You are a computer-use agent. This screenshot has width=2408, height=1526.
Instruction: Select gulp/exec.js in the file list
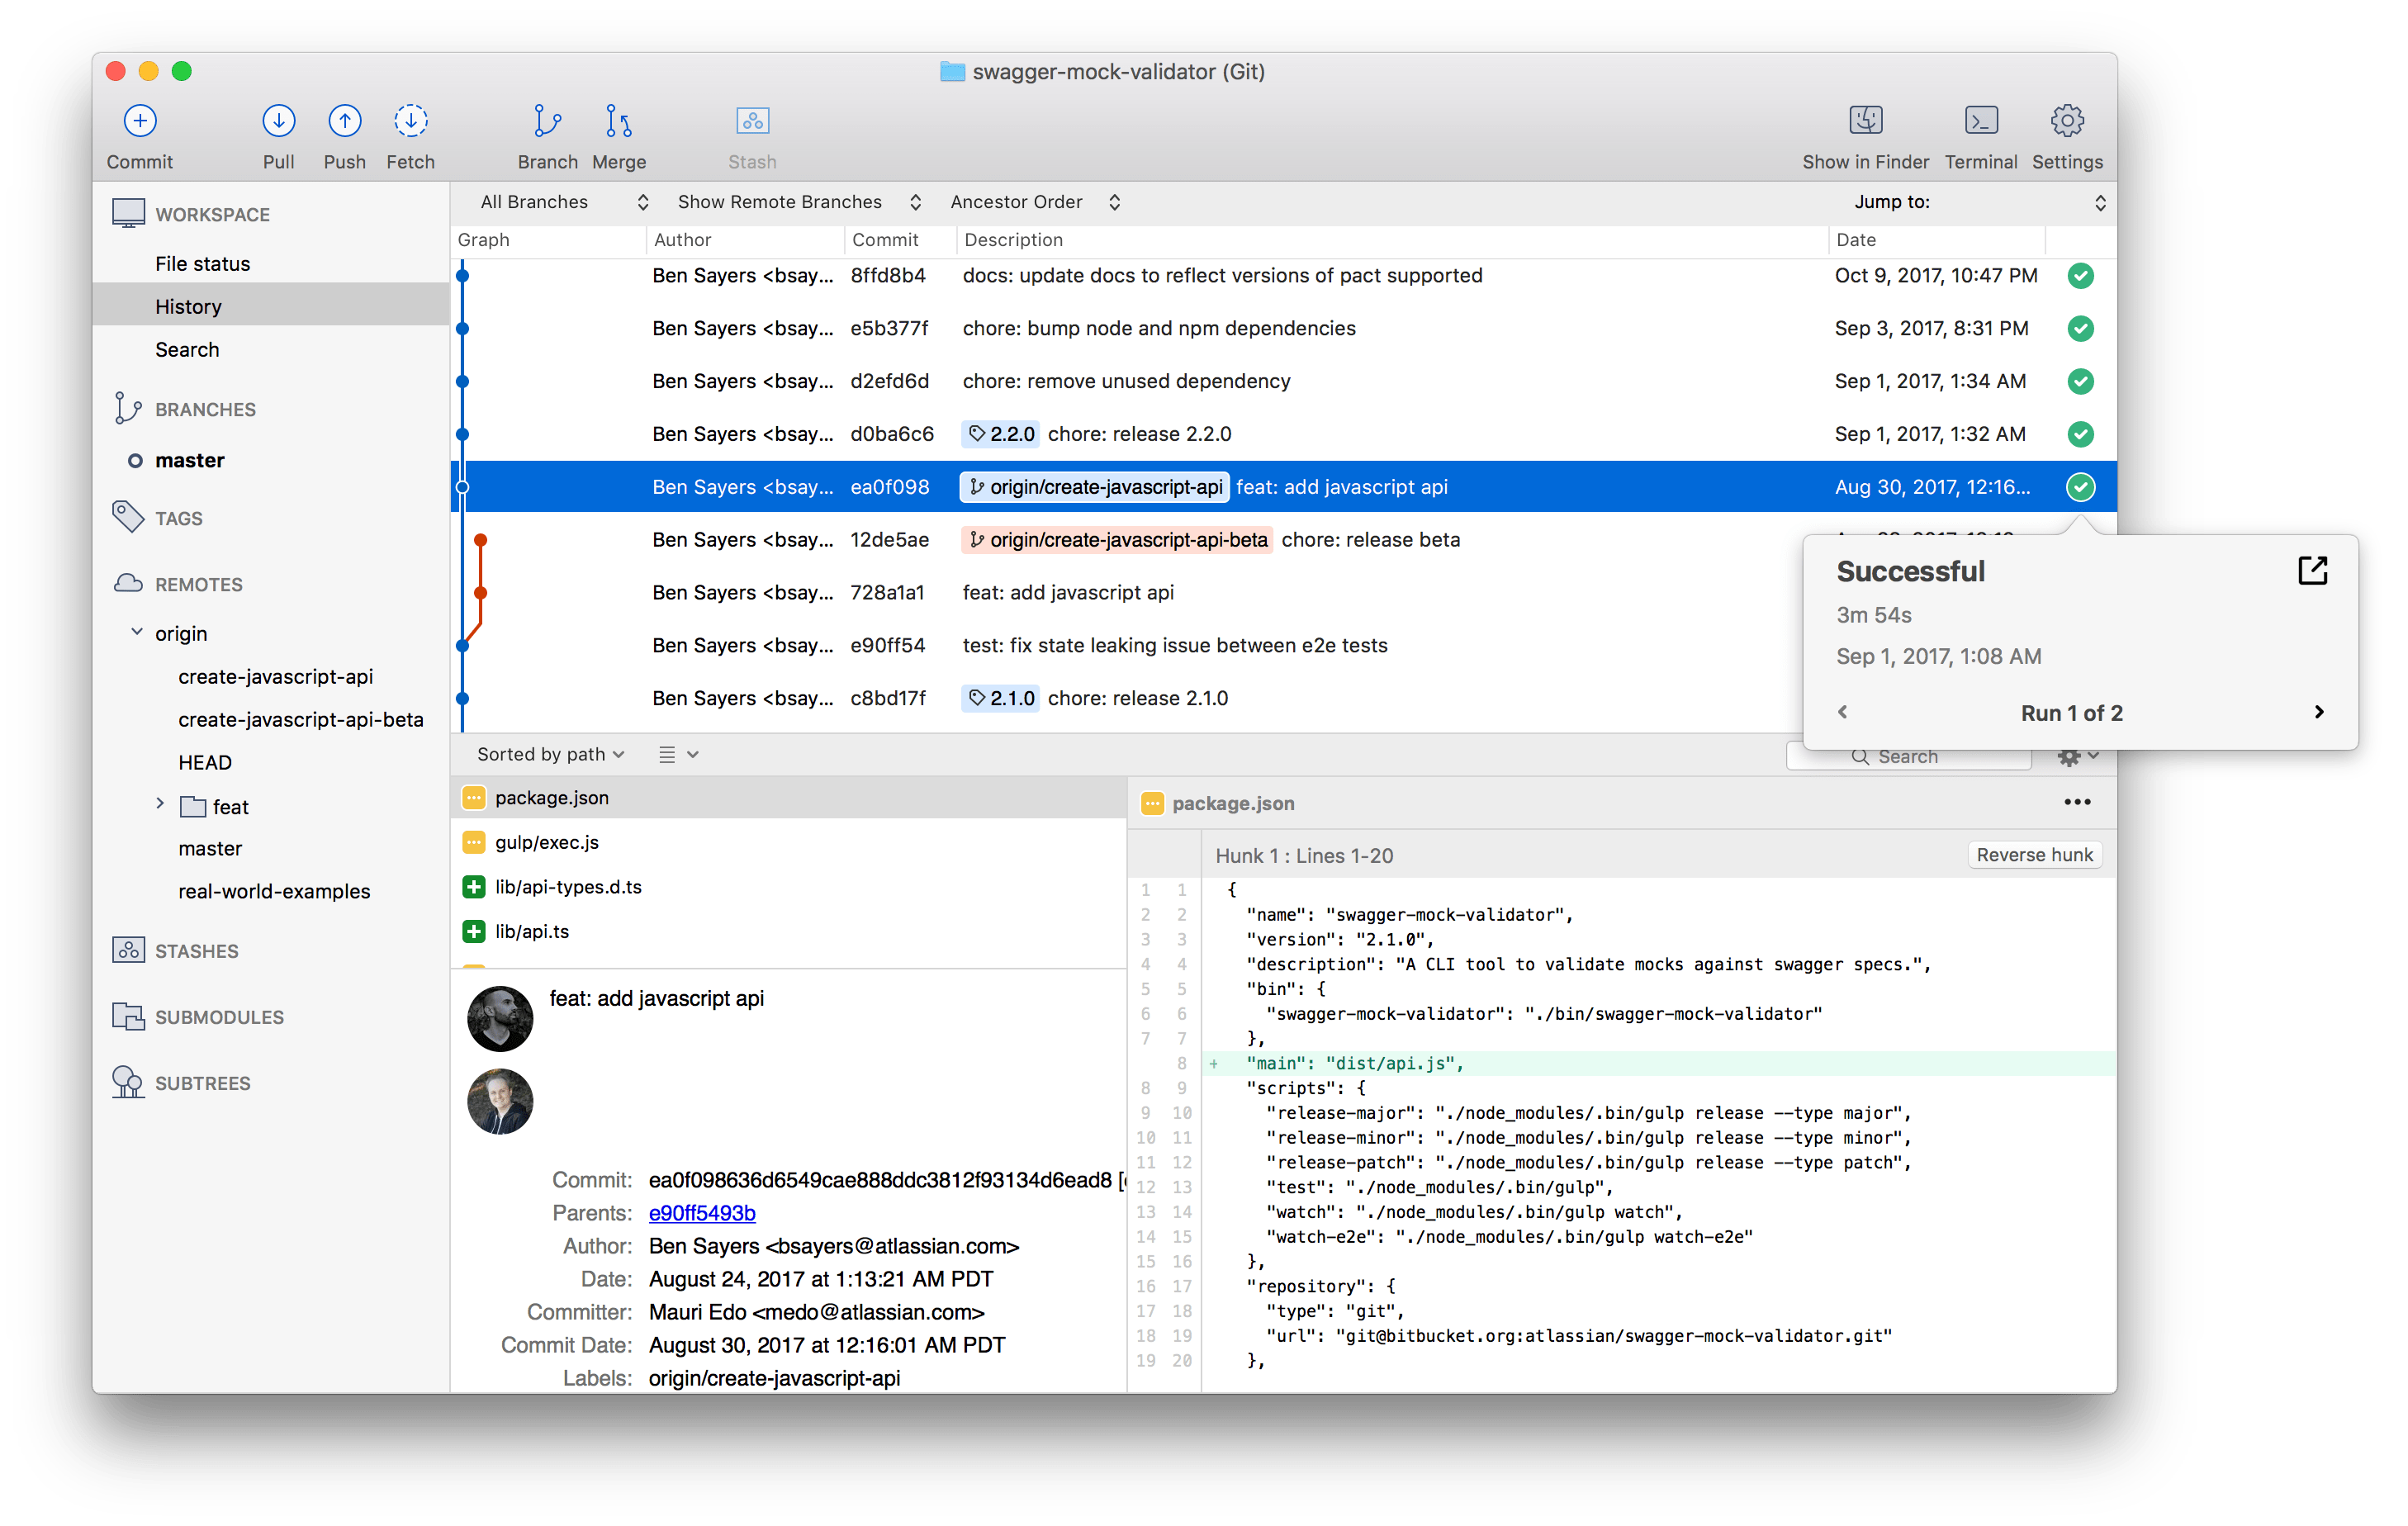[x=546, y=842]
